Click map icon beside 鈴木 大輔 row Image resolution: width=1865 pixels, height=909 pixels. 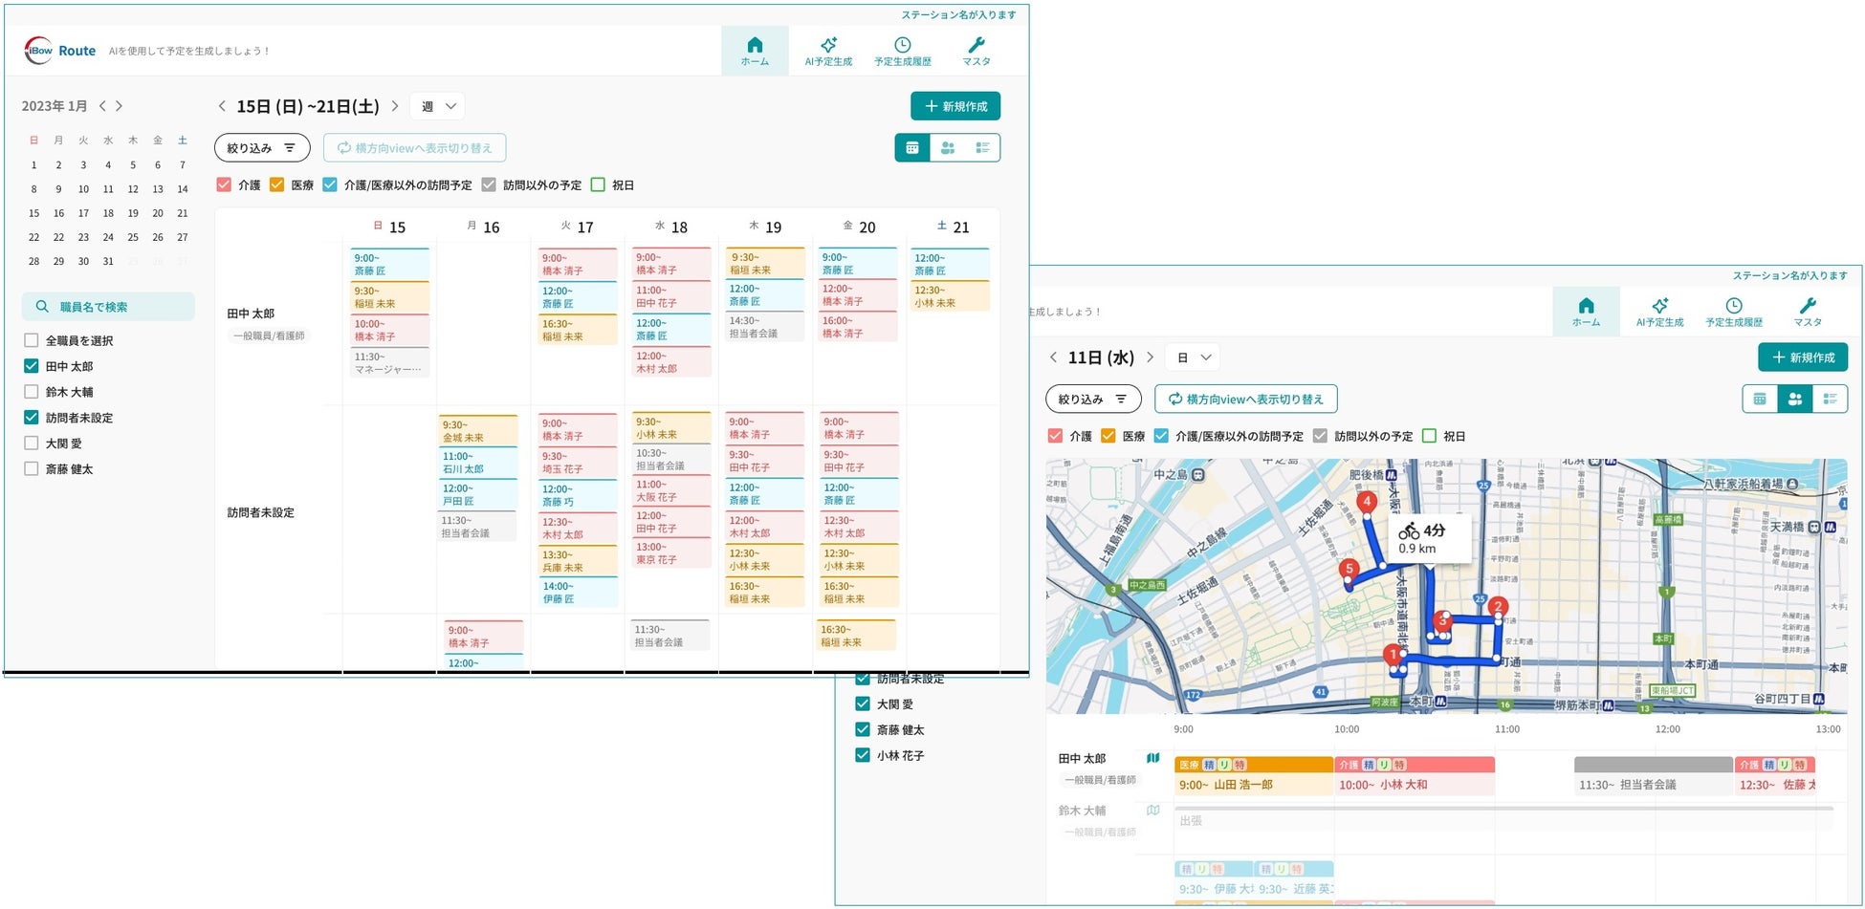pyautogui.click(x=1153, y=810)
